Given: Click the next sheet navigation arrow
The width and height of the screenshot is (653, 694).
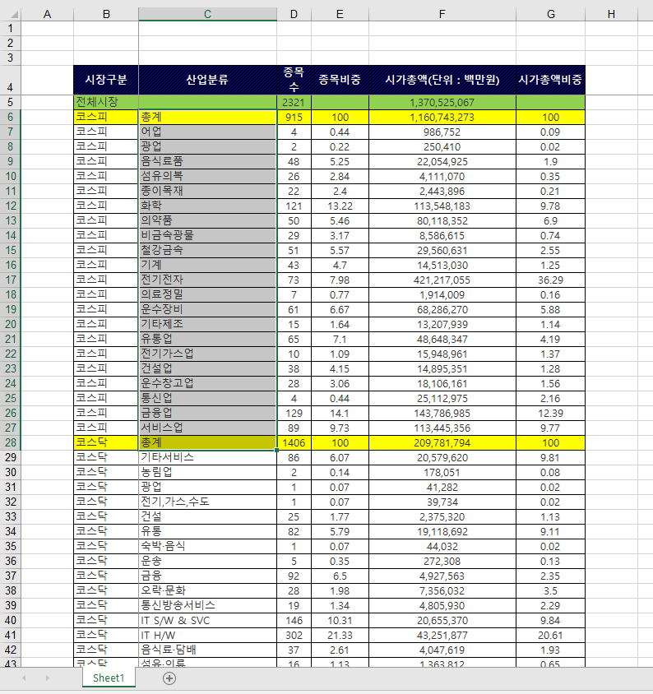Looking at the screenshot, I should pyautogui.click(x=48, y=678).
